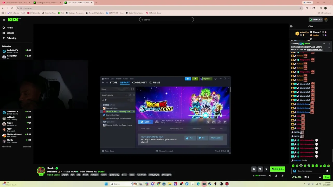Open the Steam Friends menu

coord(119,79)
